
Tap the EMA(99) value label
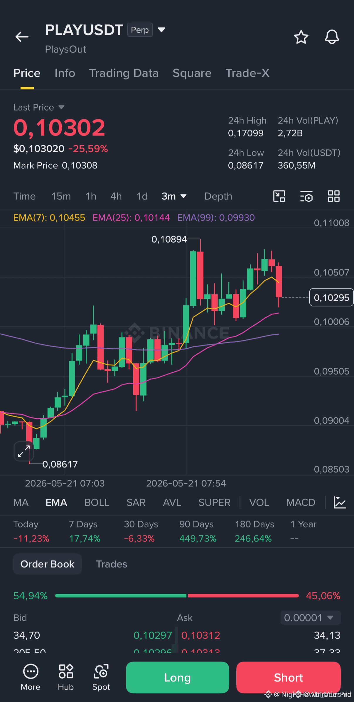(216, 218)
